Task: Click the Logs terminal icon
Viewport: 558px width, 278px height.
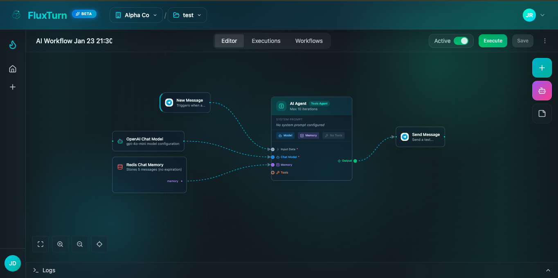Action: [36, 270]
